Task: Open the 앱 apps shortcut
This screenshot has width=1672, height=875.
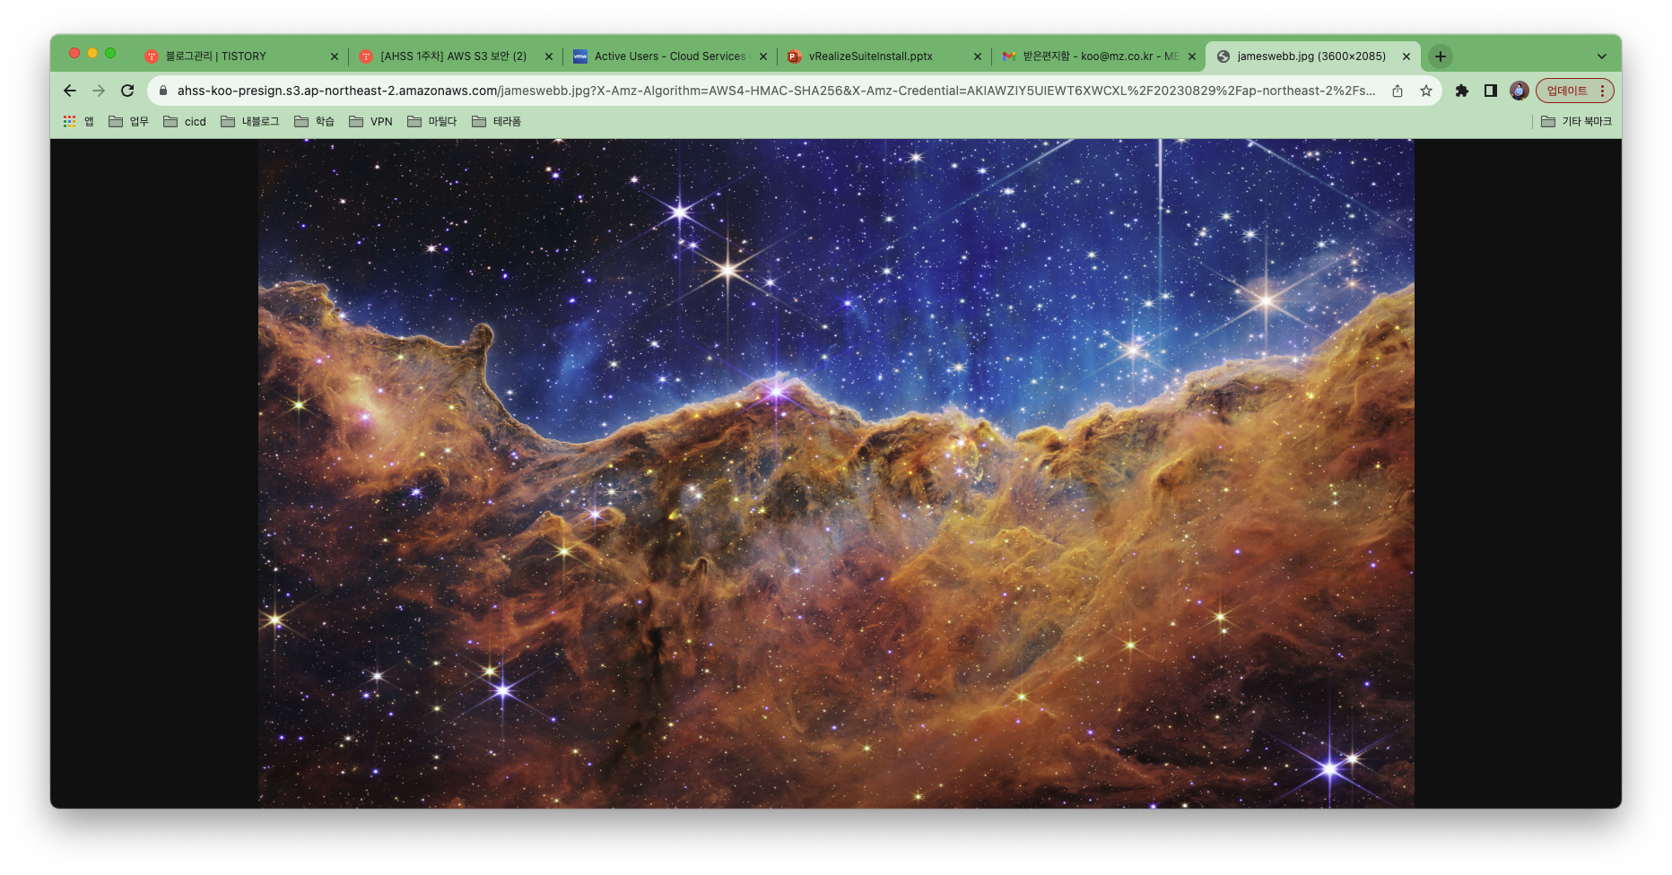Action: (78, 121)
